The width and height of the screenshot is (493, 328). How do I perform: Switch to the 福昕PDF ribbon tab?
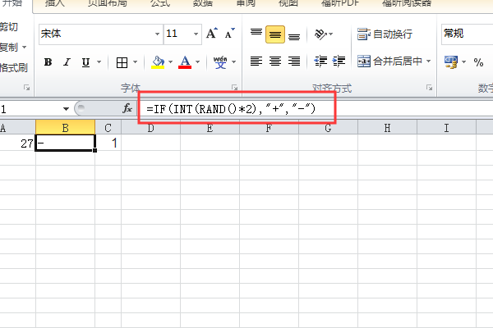[340, 3]
